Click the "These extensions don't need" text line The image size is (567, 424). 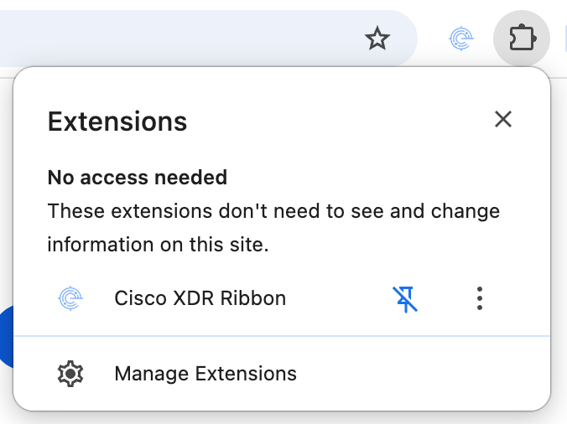[273, 211]
